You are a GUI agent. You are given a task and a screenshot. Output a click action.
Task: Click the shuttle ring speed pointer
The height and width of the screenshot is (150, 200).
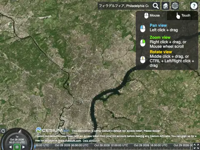tap(20, 131)
